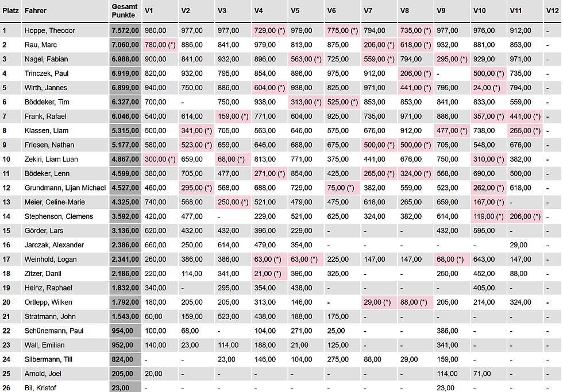Click the V6 column header
Screen dimensions: 563x392
tap(331, 11)
